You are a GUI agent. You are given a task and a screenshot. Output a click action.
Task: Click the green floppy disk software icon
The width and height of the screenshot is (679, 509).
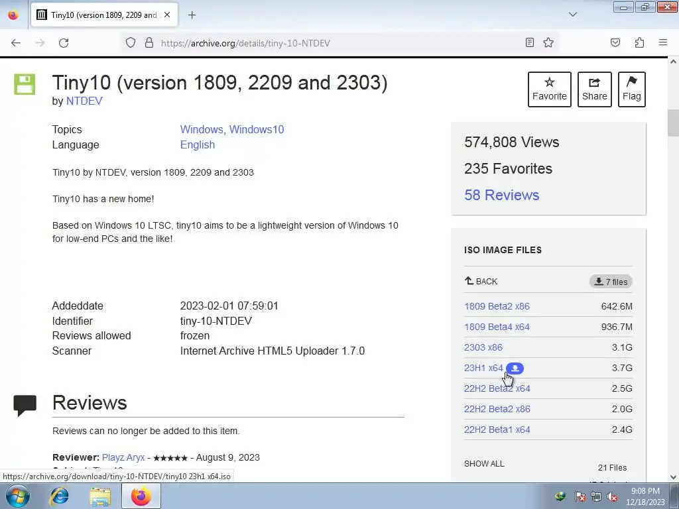(25, 84)
